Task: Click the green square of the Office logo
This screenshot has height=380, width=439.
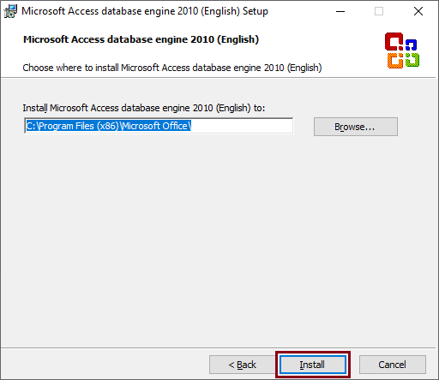Action: pyautogui.click(x=412, y=60)
